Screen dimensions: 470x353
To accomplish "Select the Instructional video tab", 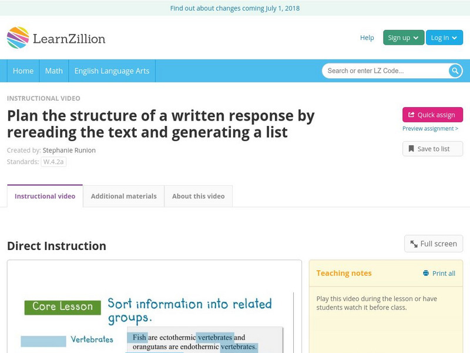I will pos(43,196).
